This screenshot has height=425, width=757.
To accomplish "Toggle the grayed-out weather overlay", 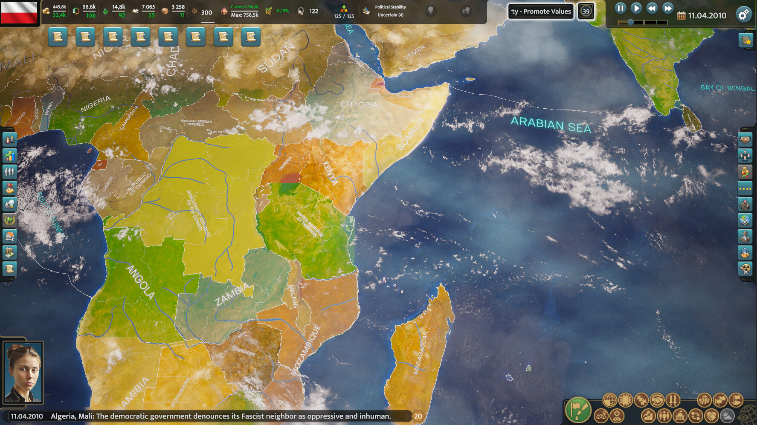I will tap(726, 416).
